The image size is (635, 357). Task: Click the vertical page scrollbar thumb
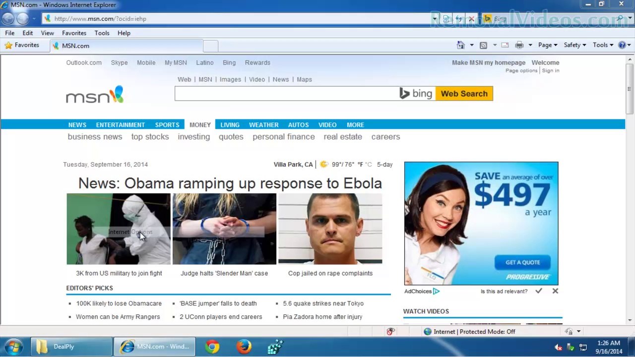630,89
